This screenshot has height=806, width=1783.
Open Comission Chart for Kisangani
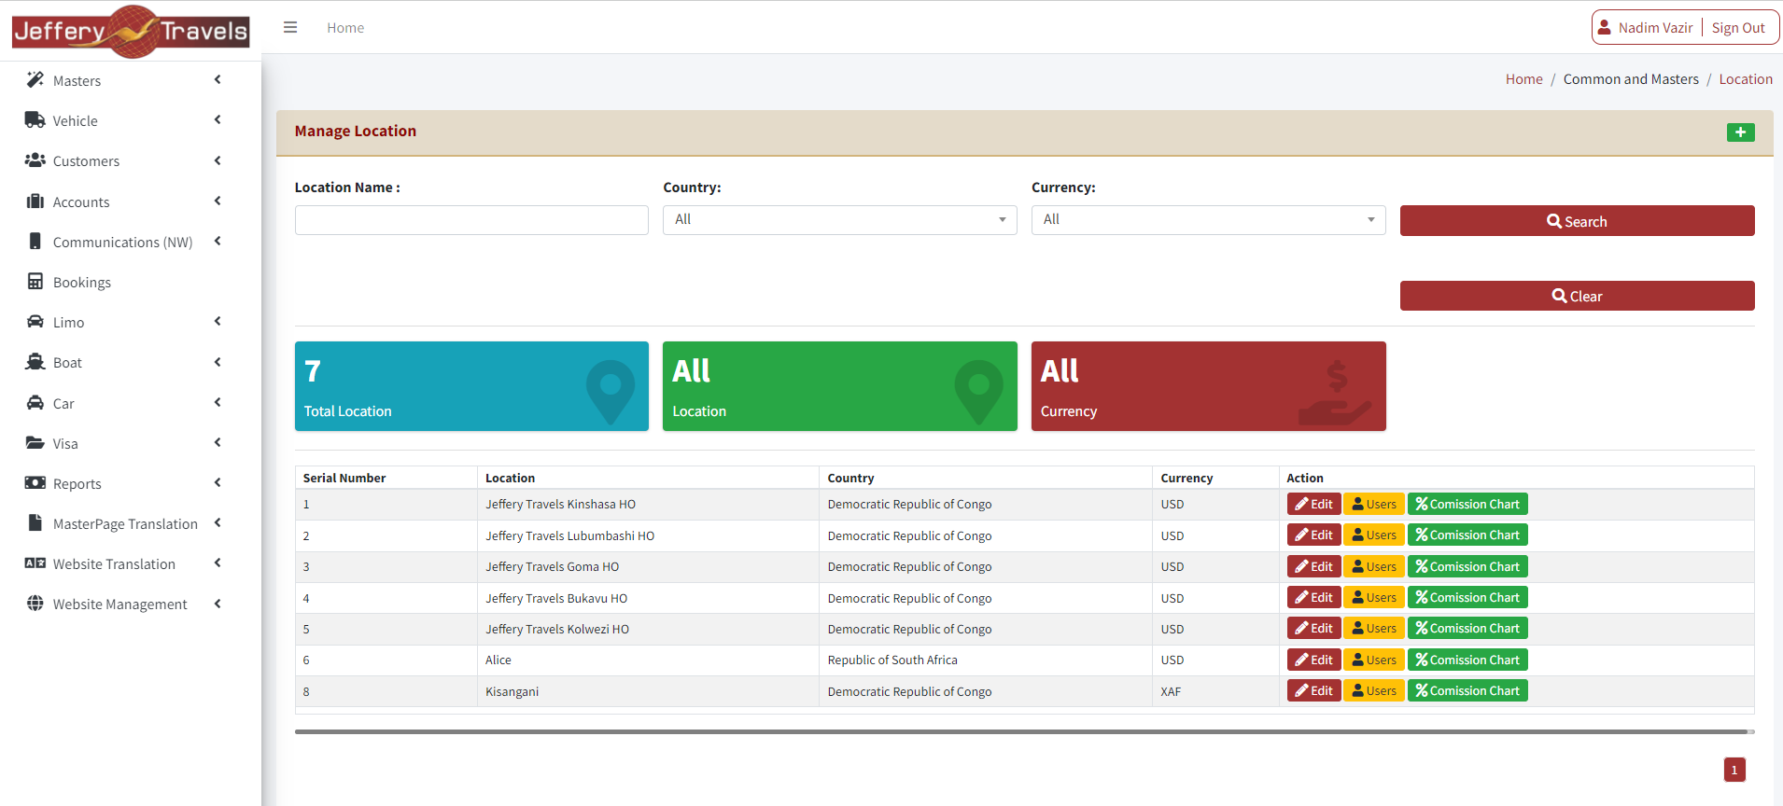click(x=1467, y=691)
